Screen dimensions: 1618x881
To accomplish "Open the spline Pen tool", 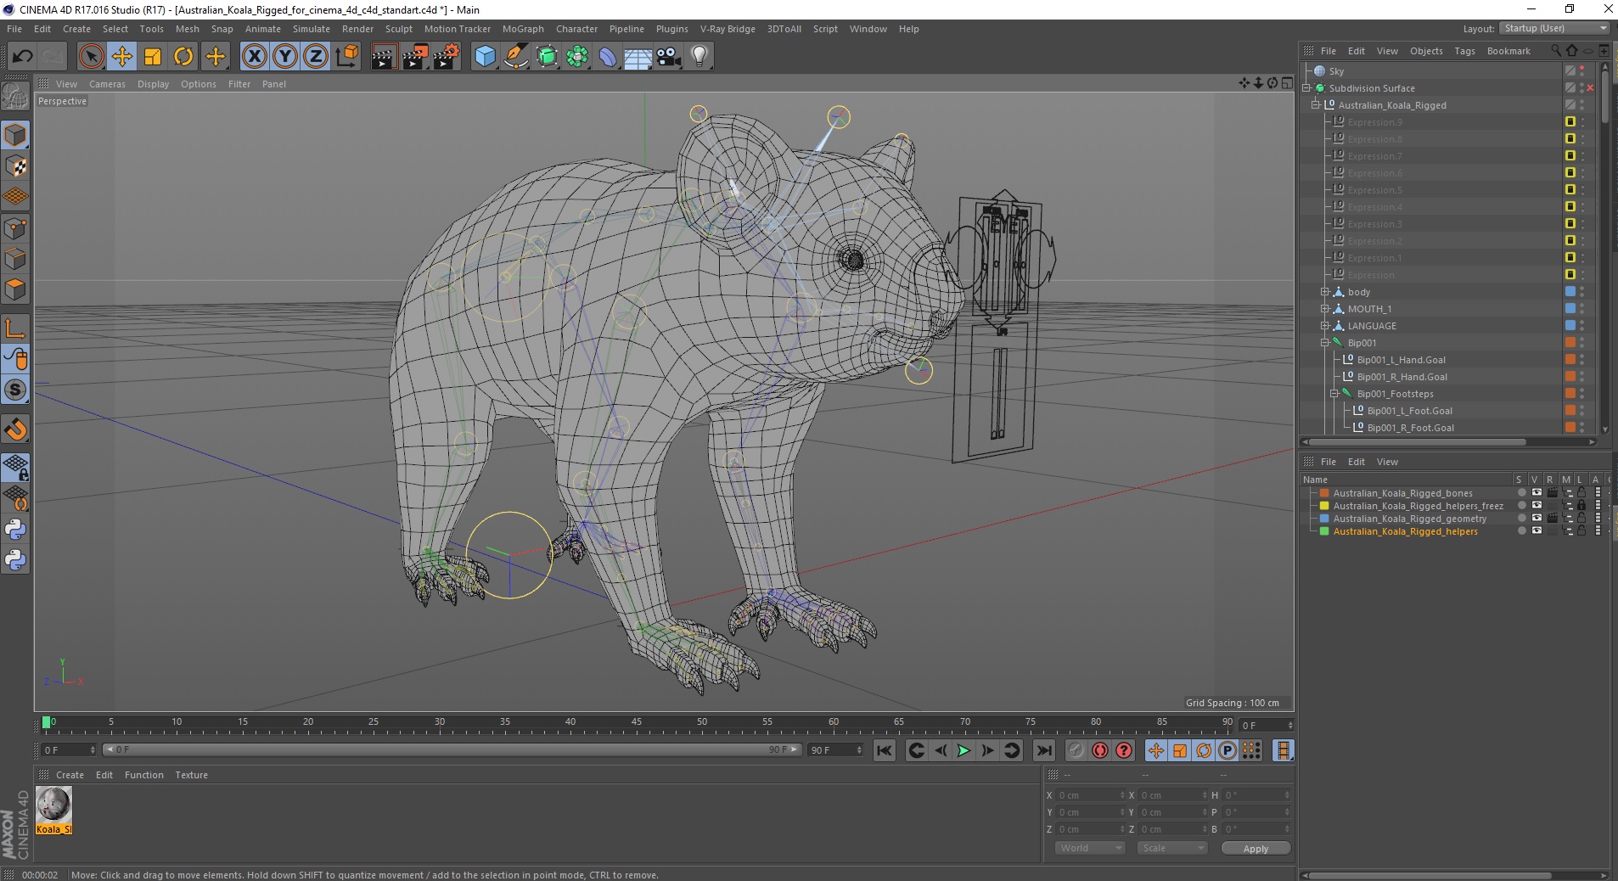I will click(516, 57).
